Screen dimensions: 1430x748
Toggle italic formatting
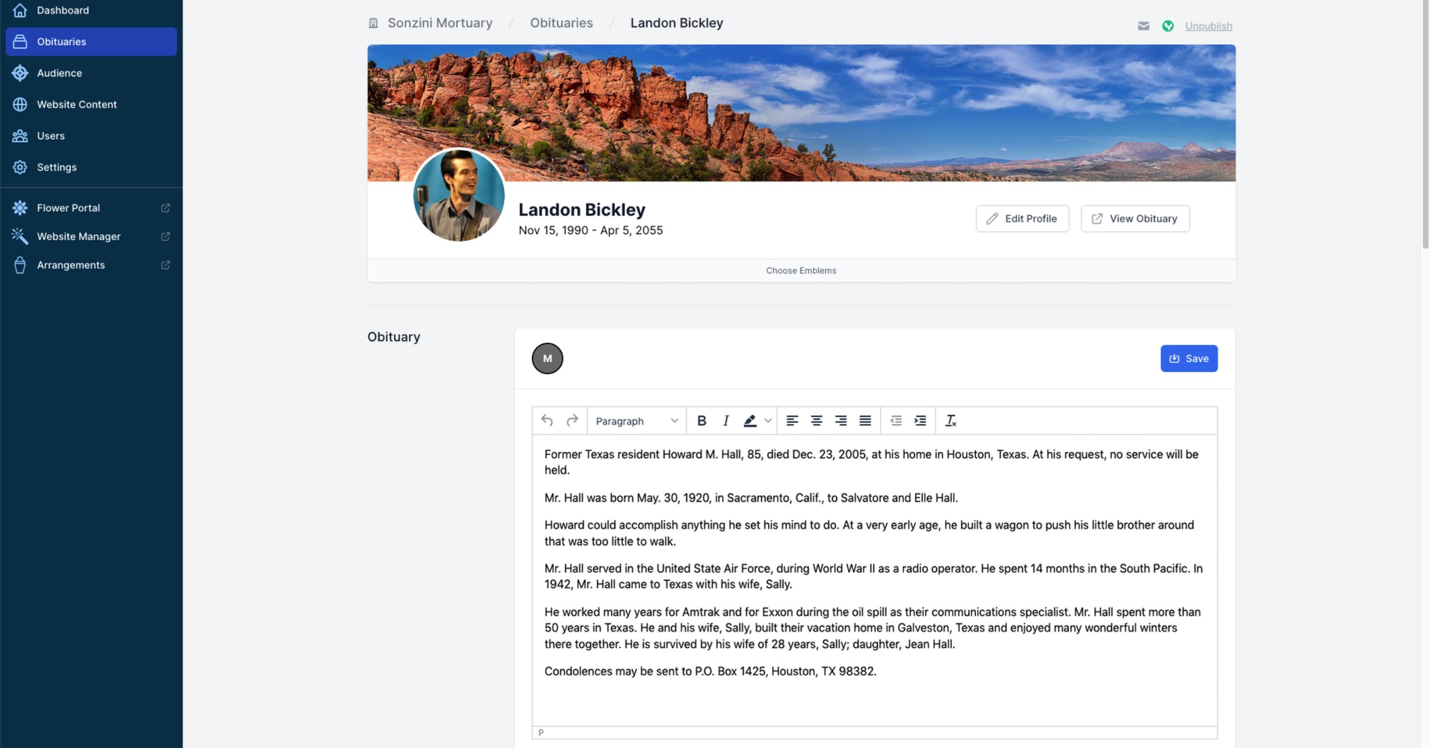click(725, 421)
